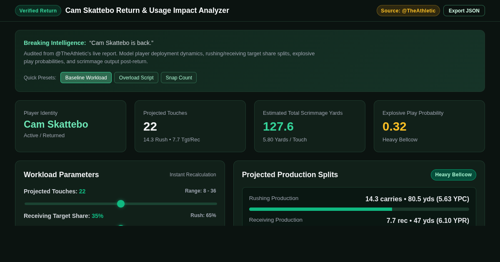Click the Quick Presets label

(x=40, y=78)
